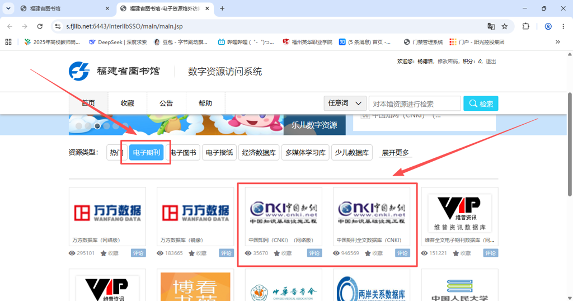Select the 多媒体学习库 resource type
The height and width of the screenshot is (301, 573).
click(306, 152)
